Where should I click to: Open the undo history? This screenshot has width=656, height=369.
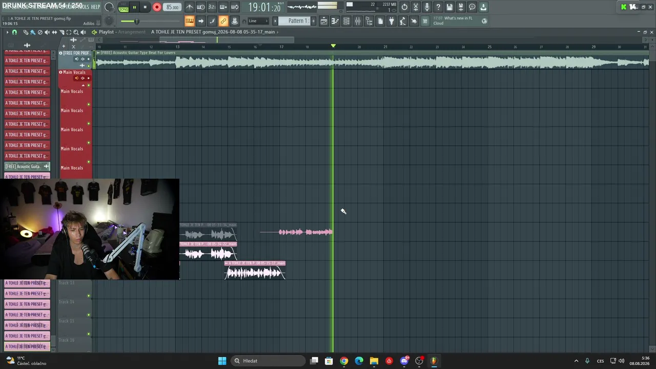click(x=404, y=7)
